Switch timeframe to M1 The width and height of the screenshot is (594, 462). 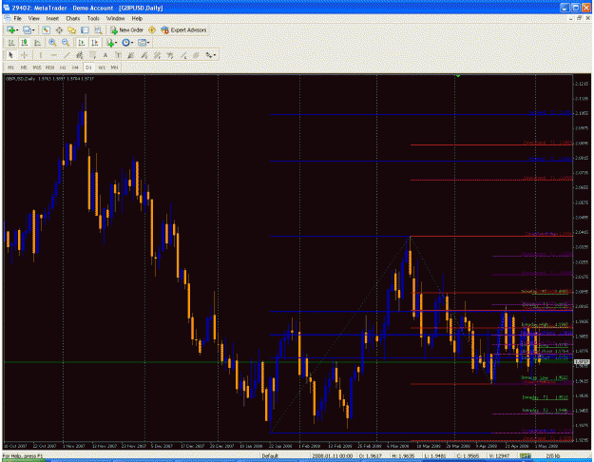(x=10, y=67)
